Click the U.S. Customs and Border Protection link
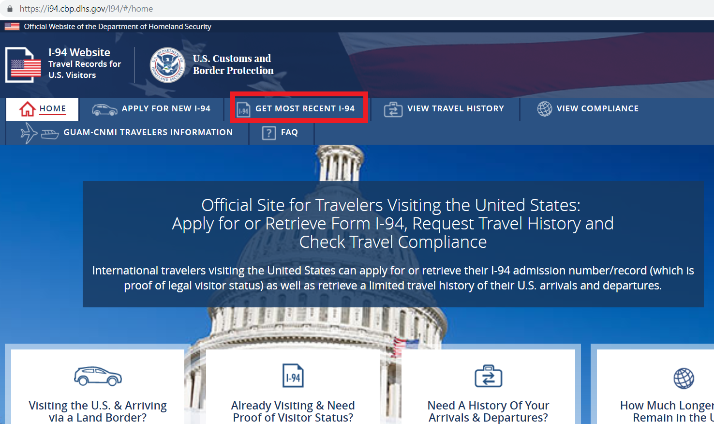714x424 pixels. pos(233,64)
